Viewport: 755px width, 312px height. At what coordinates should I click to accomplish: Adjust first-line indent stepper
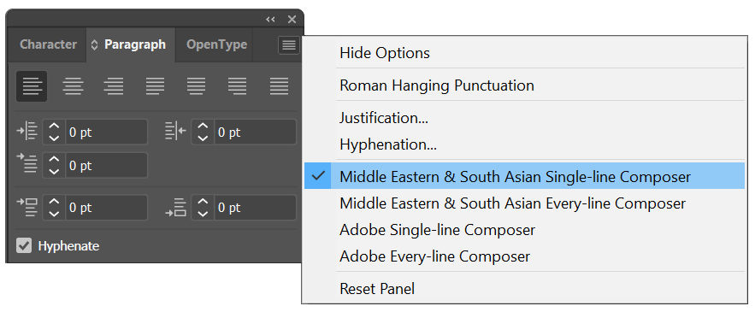point(54,165)
